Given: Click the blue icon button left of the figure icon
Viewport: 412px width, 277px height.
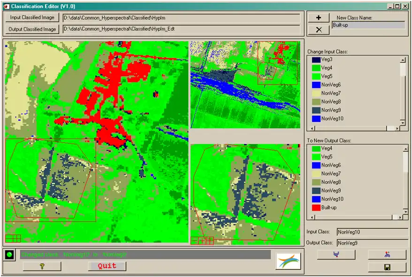Looking at the screenshot, I should click(x=336, y=254).
